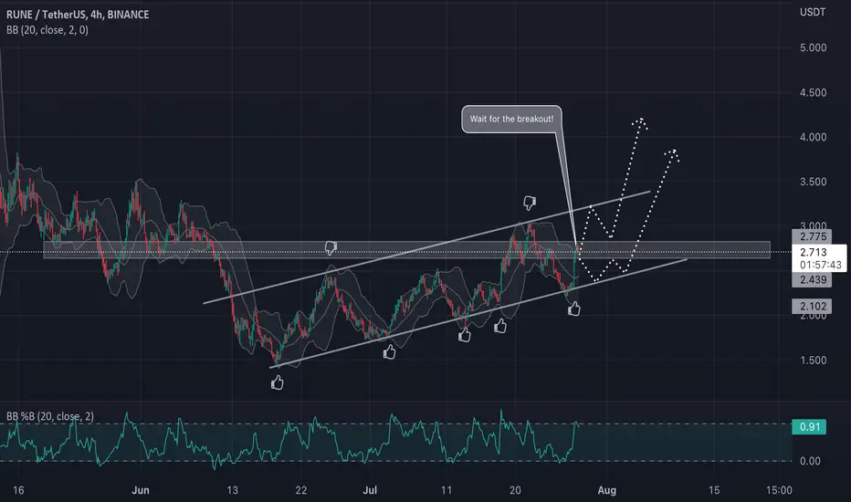Click the thumbs-down icon inside the gray resistance zone
Viewport: 851px width, 502px height.
(x=331, y=248)
